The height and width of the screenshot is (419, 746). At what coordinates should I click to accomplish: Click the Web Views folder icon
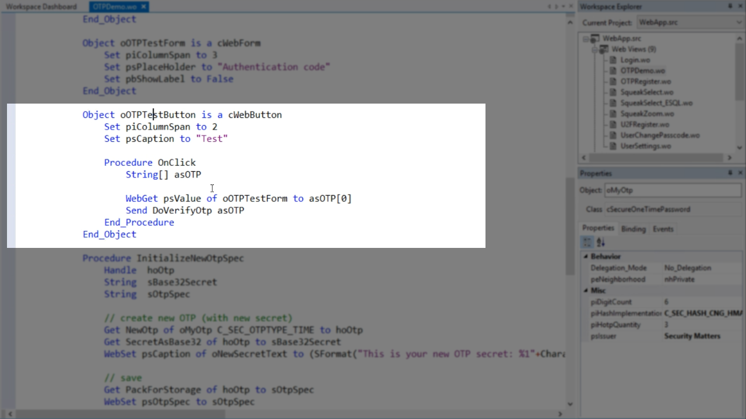point(604,49)
